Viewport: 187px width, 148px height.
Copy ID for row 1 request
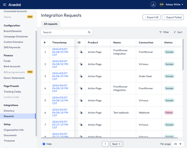point(81,52)
